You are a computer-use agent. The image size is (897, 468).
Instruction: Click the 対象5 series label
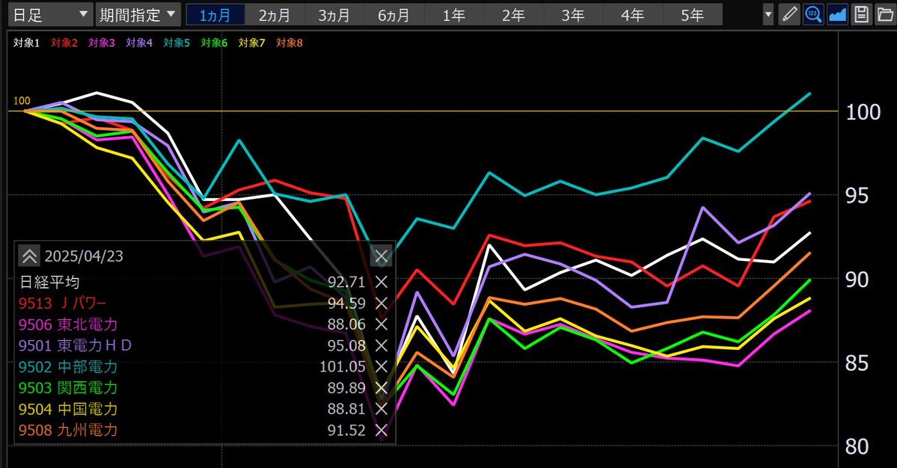(x=177, y=43)
